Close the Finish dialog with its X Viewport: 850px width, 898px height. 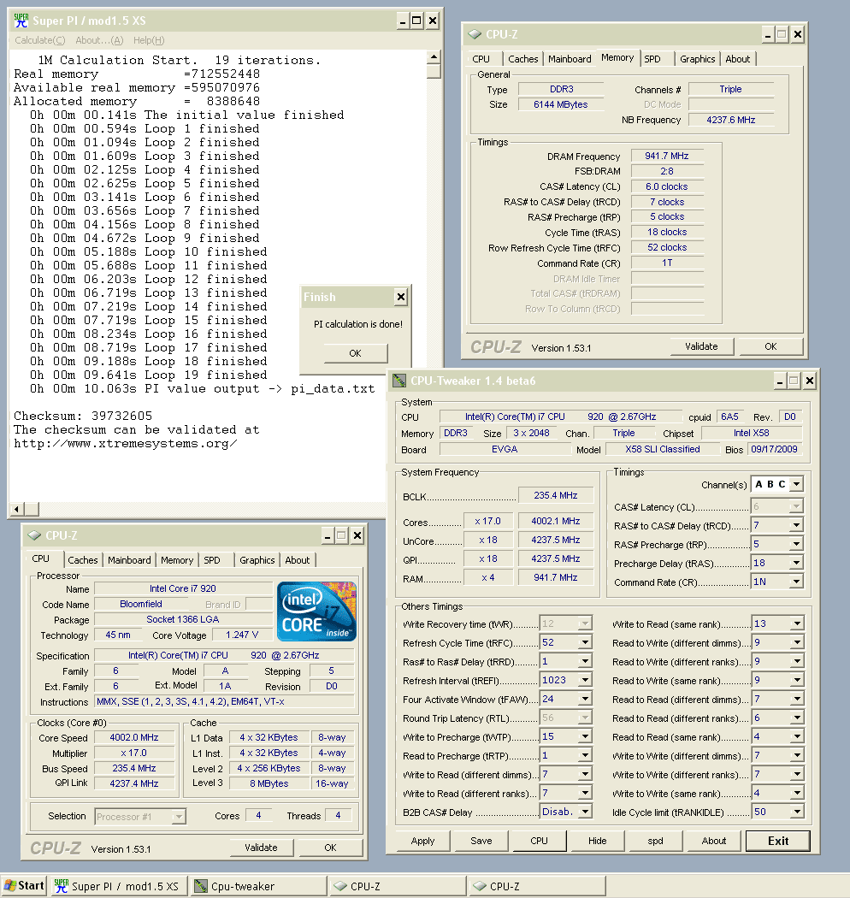coord(401,297)
